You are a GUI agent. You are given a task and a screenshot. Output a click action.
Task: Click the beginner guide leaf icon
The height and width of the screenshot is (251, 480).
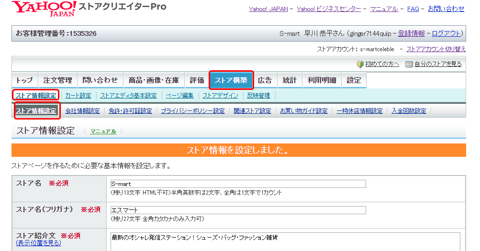click(360, 64)
